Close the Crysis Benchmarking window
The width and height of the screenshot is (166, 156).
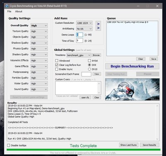pos(157,6)
